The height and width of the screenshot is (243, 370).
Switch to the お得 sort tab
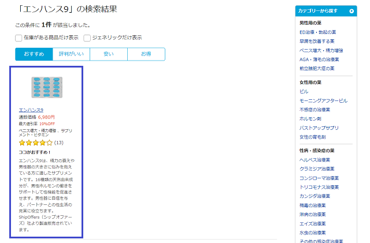click(146, 54)
